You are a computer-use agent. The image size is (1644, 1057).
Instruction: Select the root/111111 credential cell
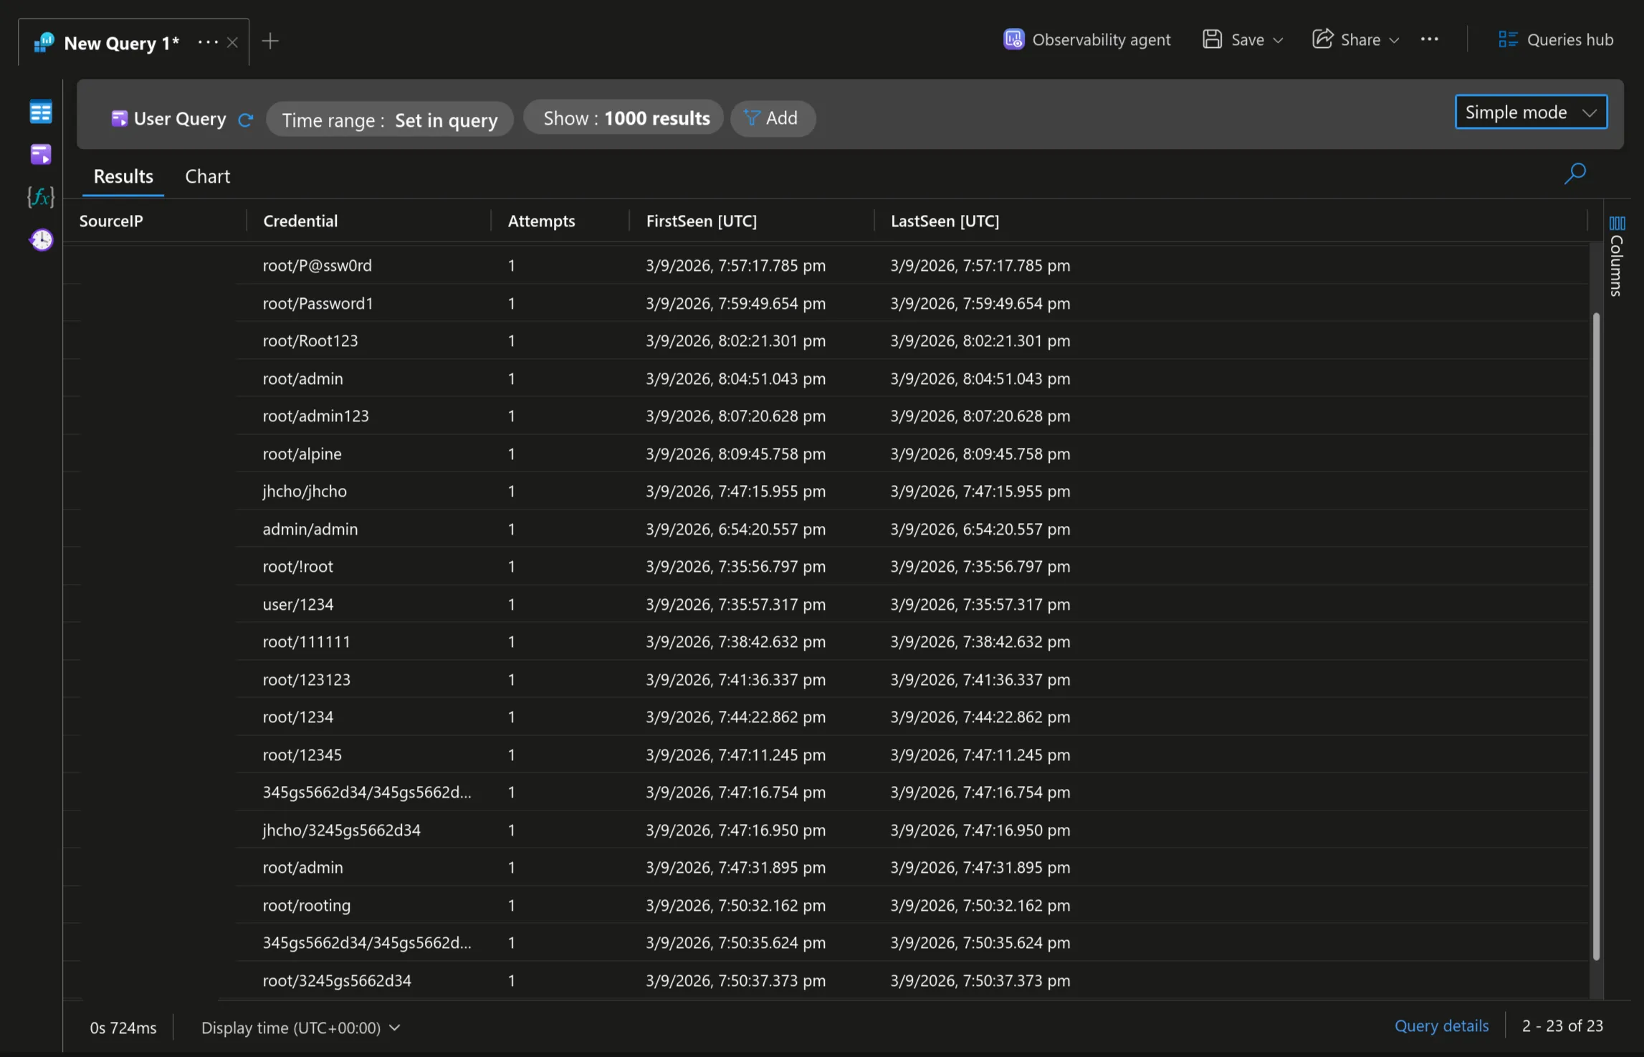click(306, 641)
